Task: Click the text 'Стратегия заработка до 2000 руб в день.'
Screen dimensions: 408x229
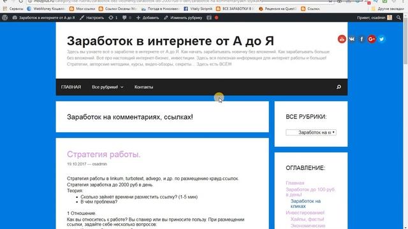Action: (x=110, y=185)
